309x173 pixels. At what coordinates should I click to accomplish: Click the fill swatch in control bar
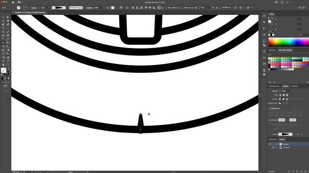[x=18, y=8]
